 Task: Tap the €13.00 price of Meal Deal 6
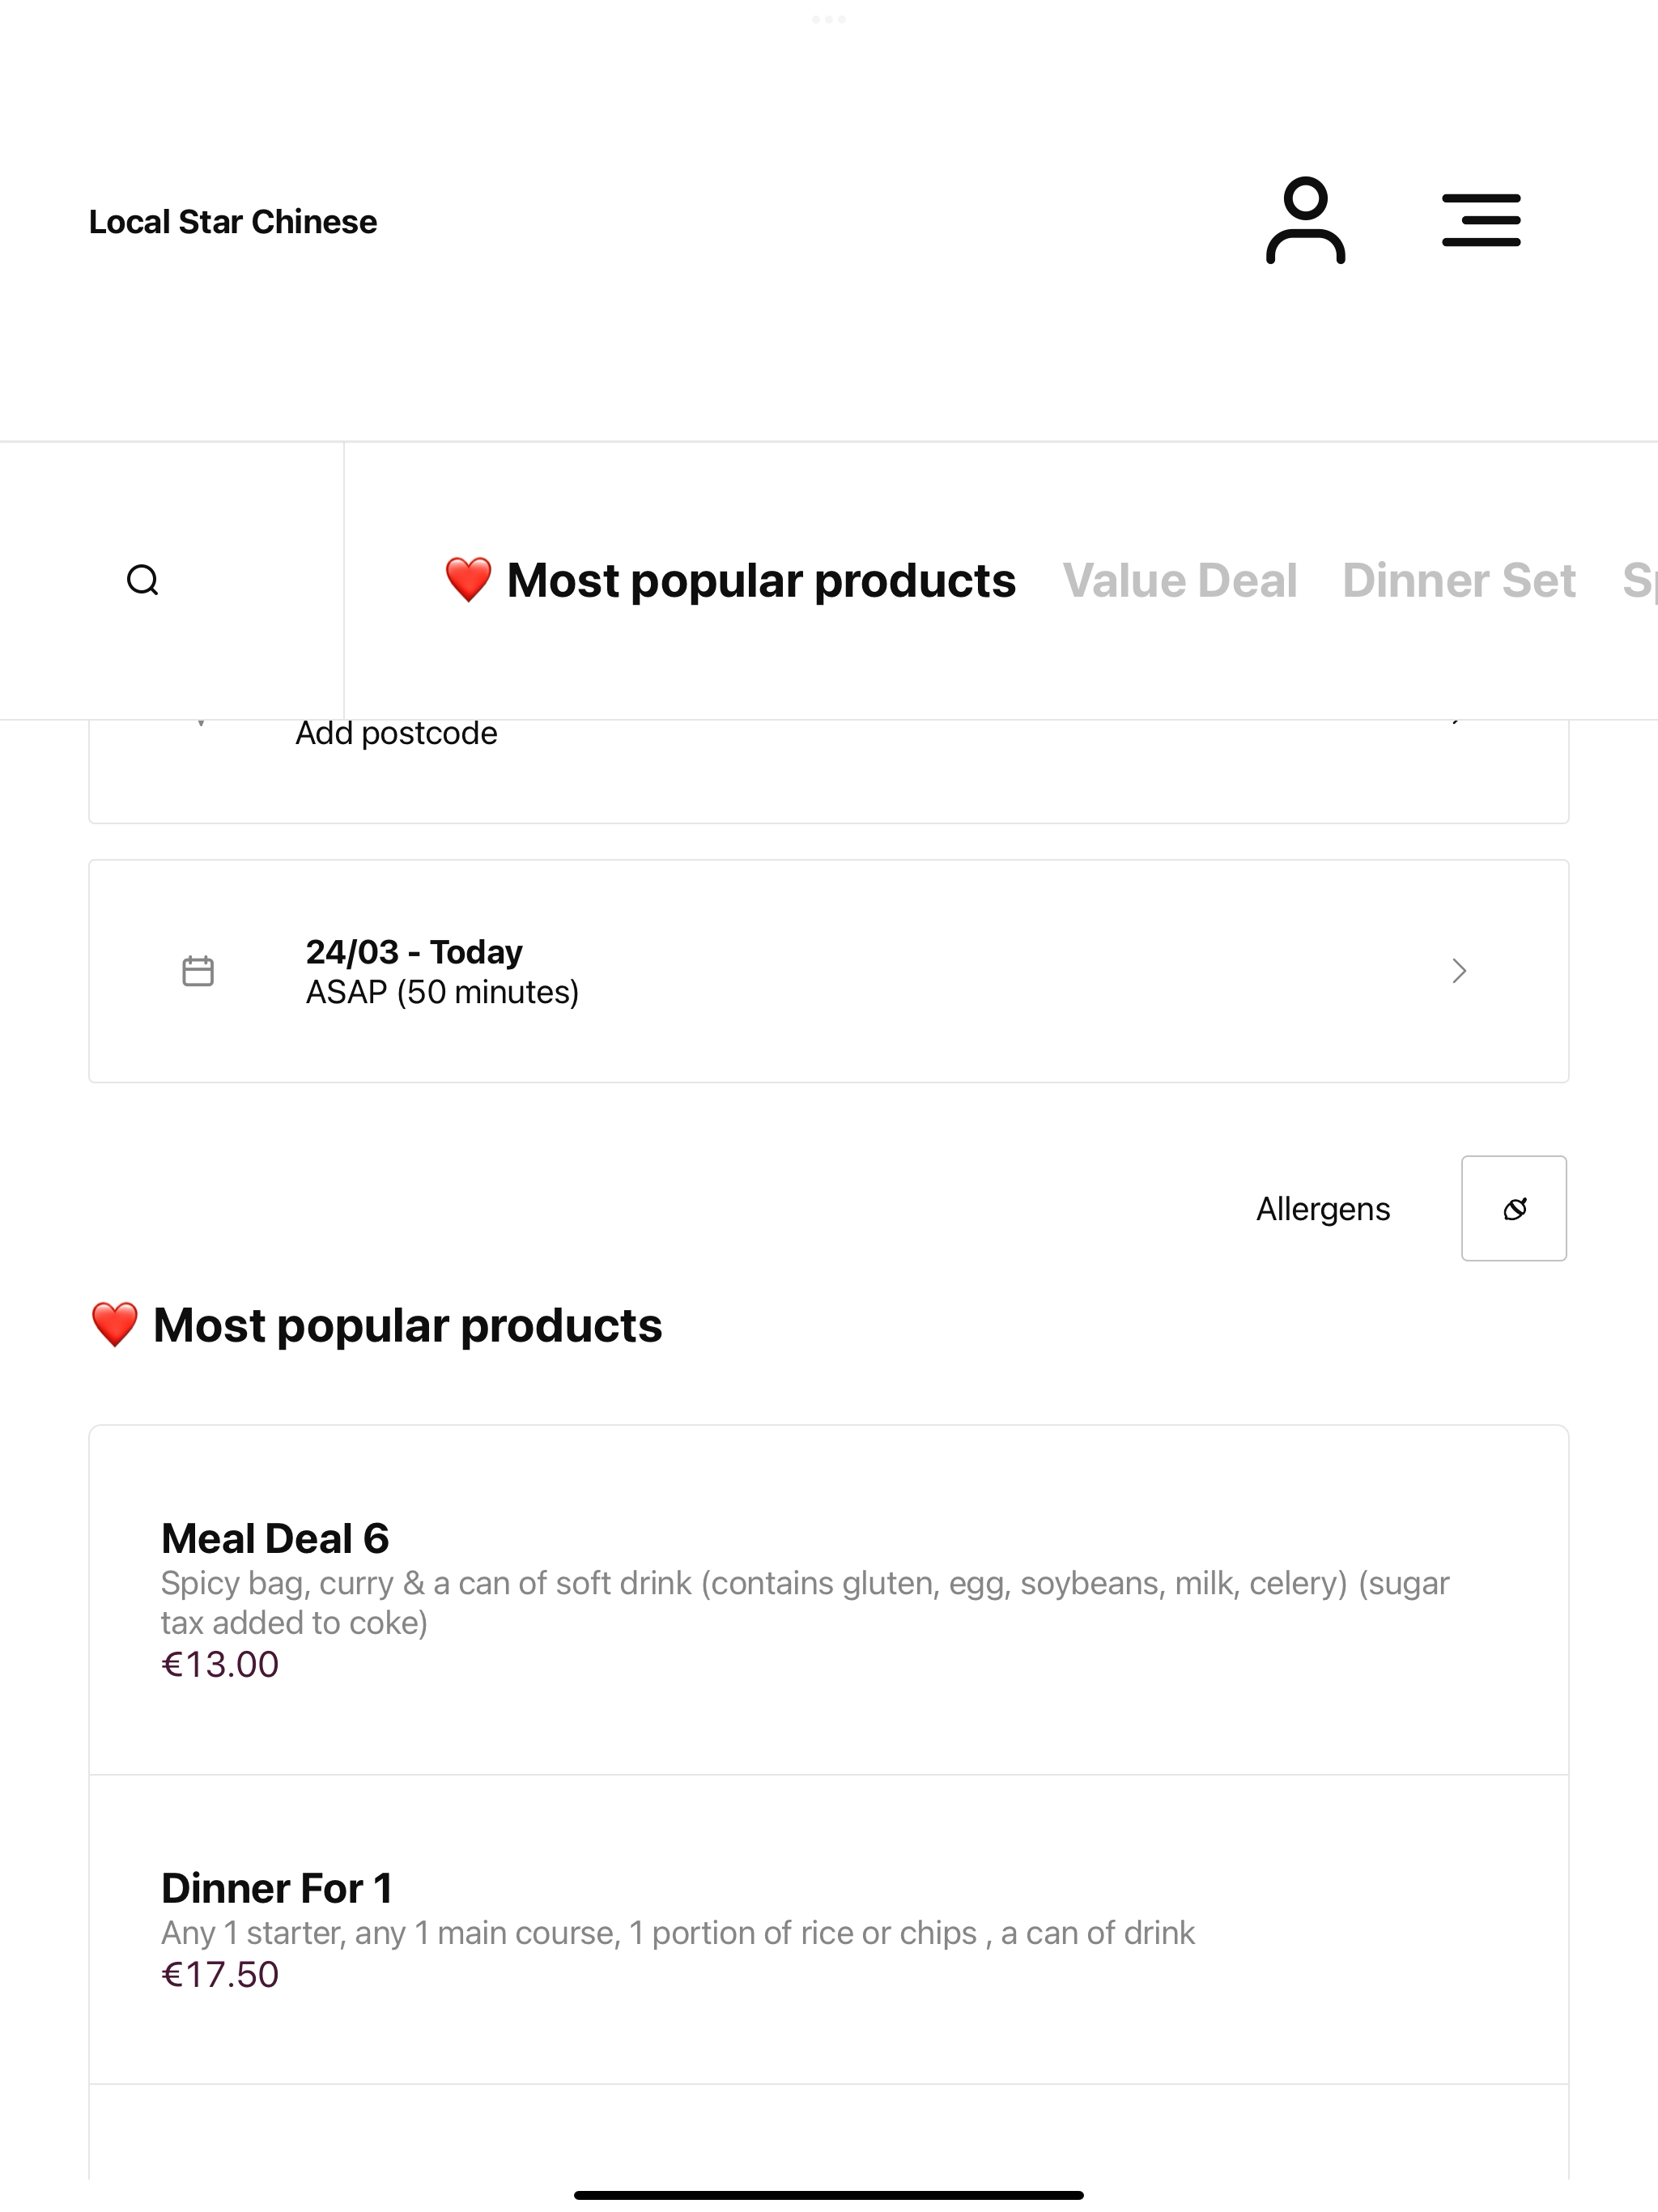220,1664
